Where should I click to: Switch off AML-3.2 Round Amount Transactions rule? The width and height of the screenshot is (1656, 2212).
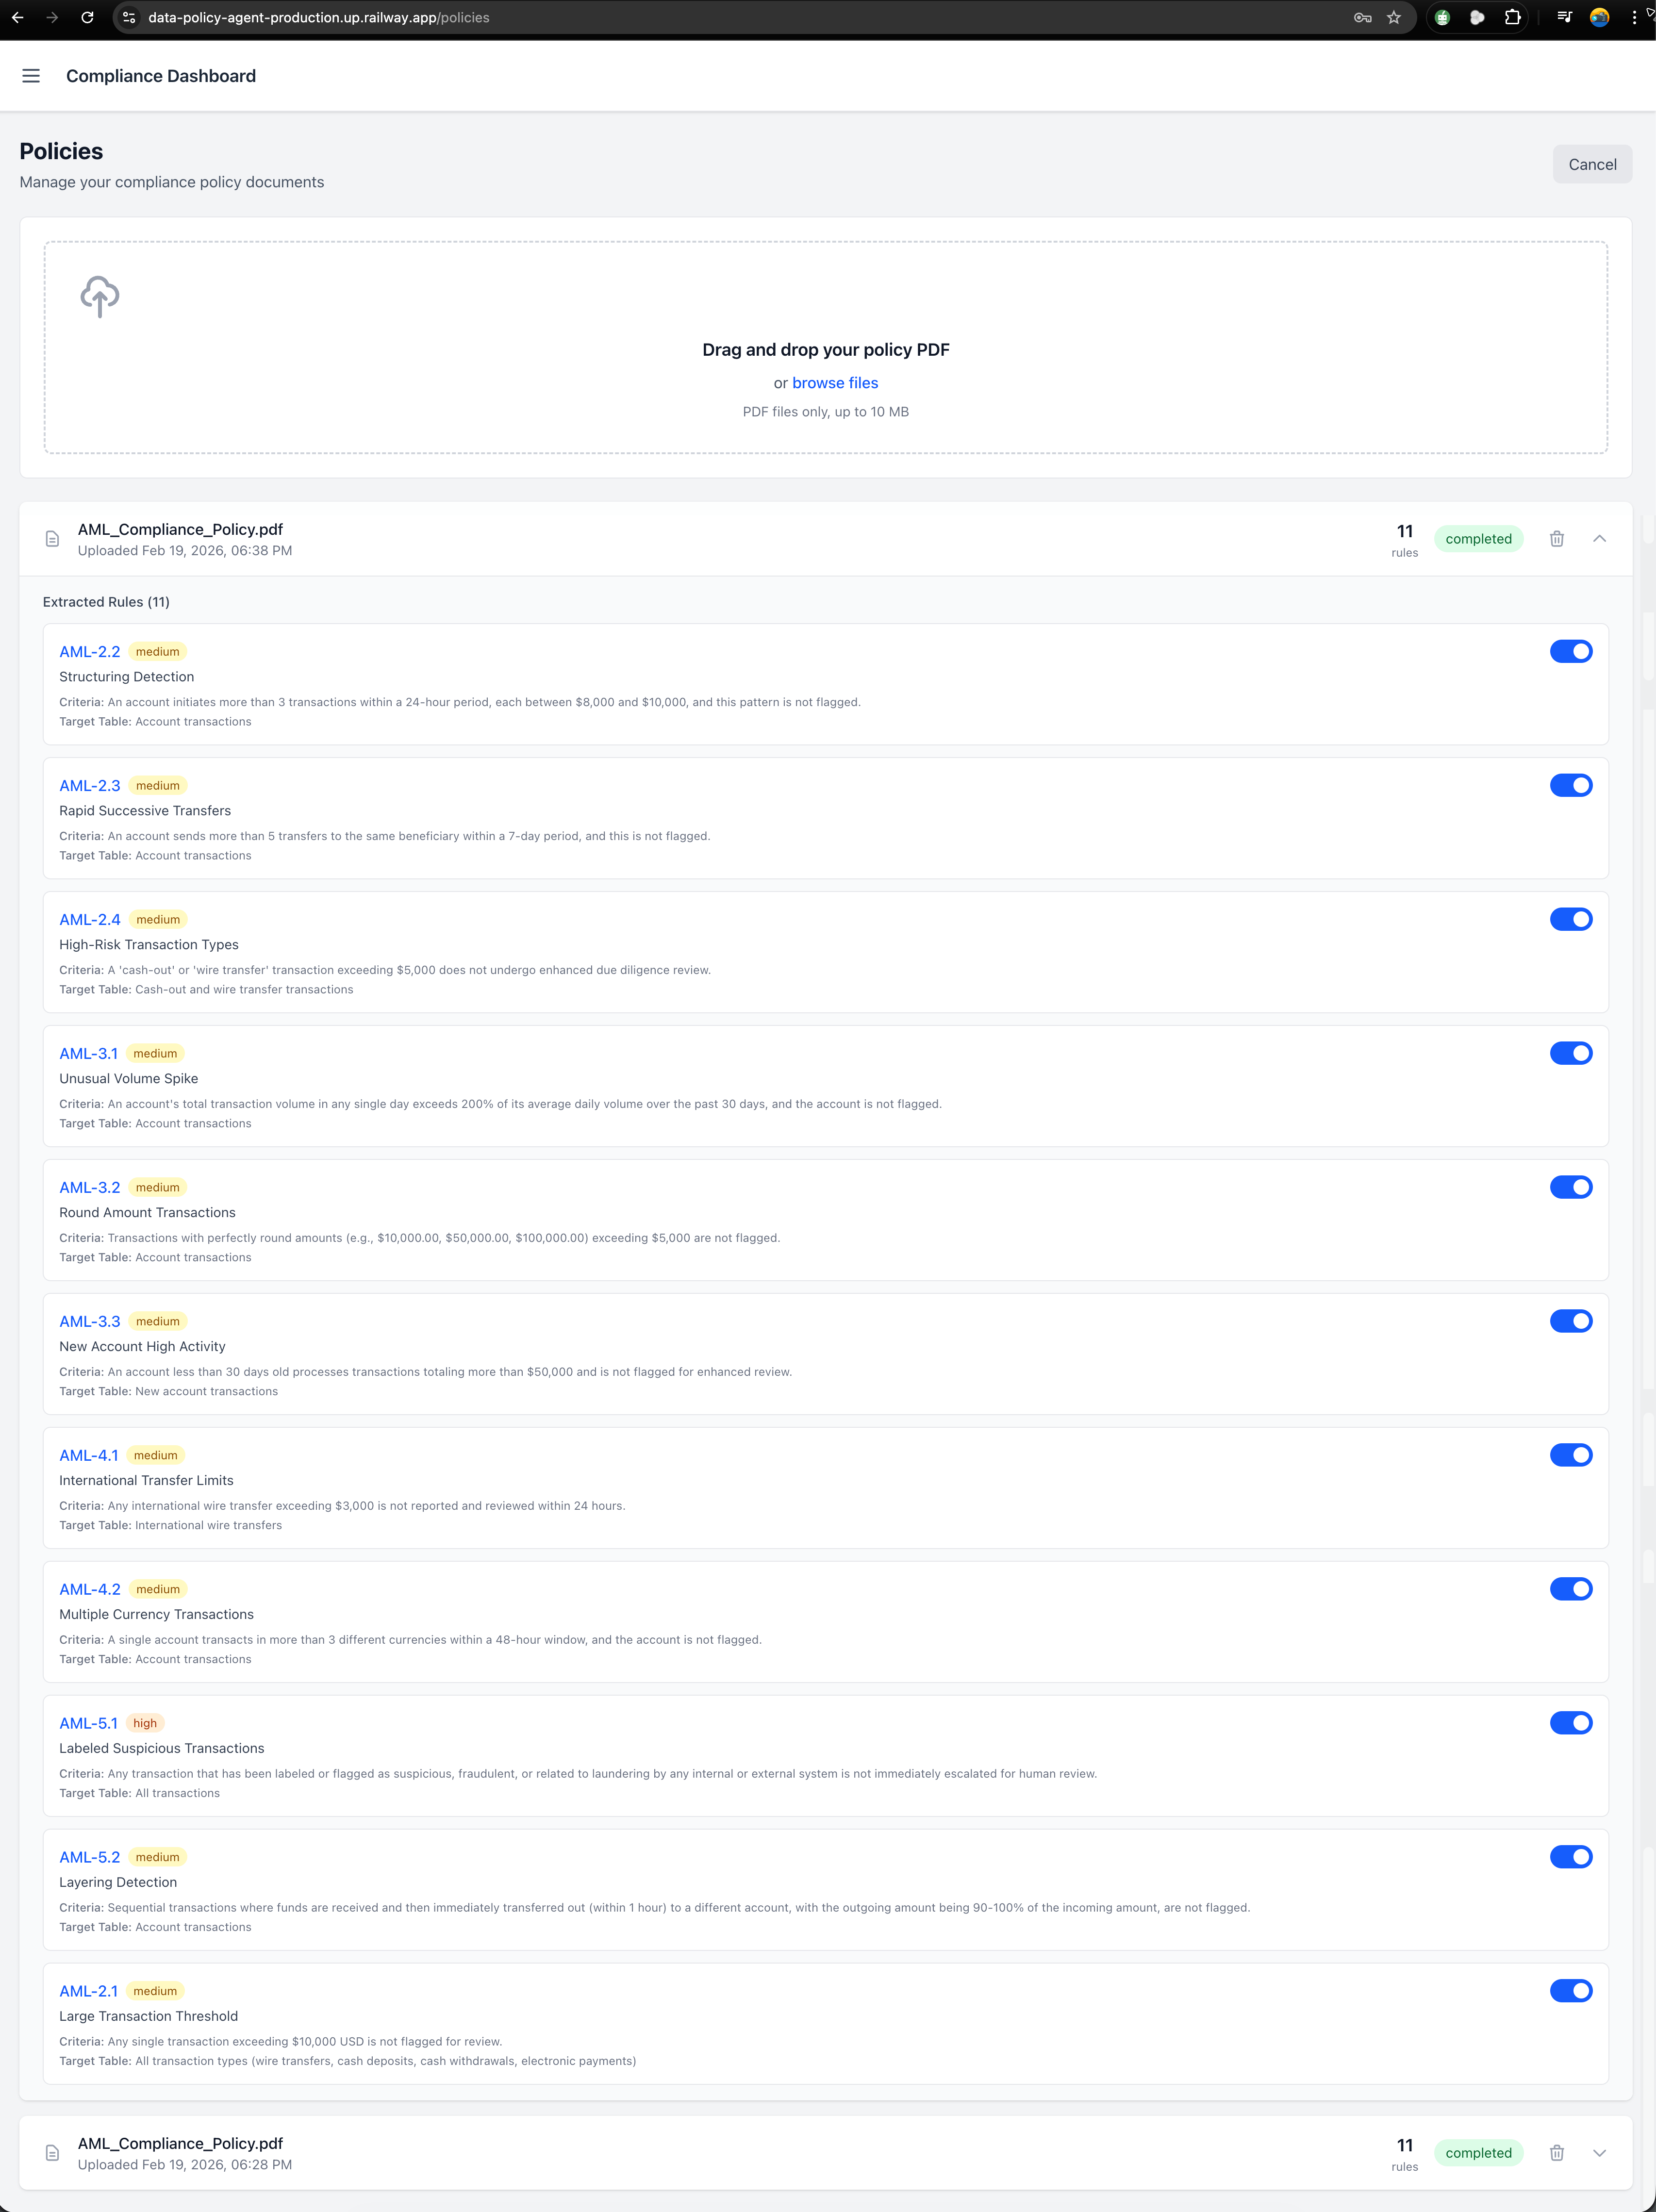(x=1571, y=1188)
